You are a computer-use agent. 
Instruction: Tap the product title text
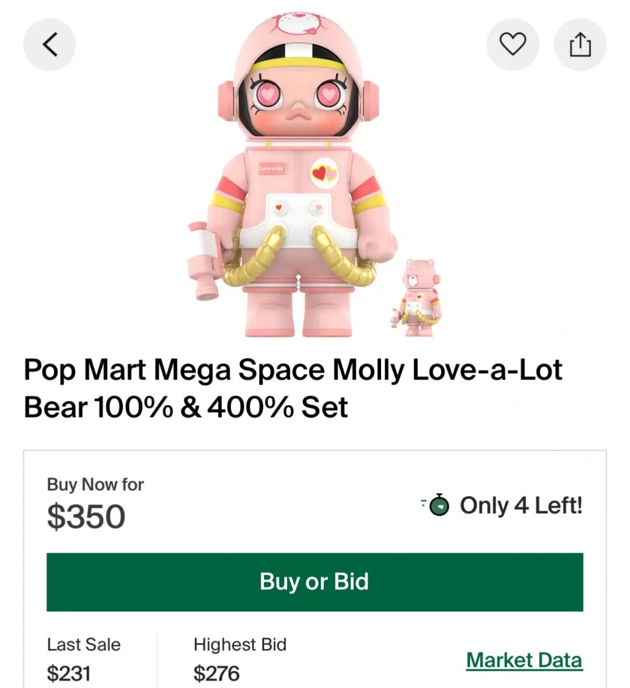coord(293,388)
